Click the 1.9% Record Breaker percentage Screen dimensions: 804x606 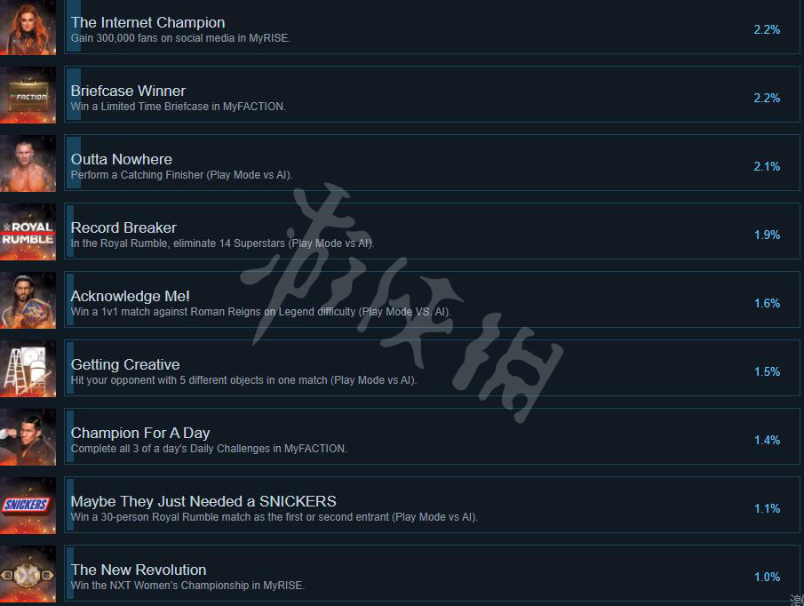pos(767,235)
